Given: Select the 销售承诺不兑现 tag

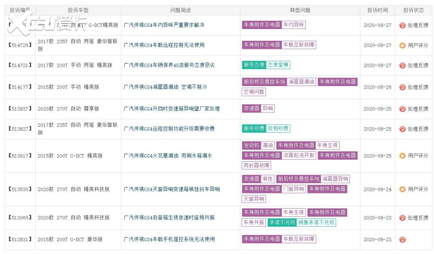Looking at the screenshot, I should click(316, 222).
